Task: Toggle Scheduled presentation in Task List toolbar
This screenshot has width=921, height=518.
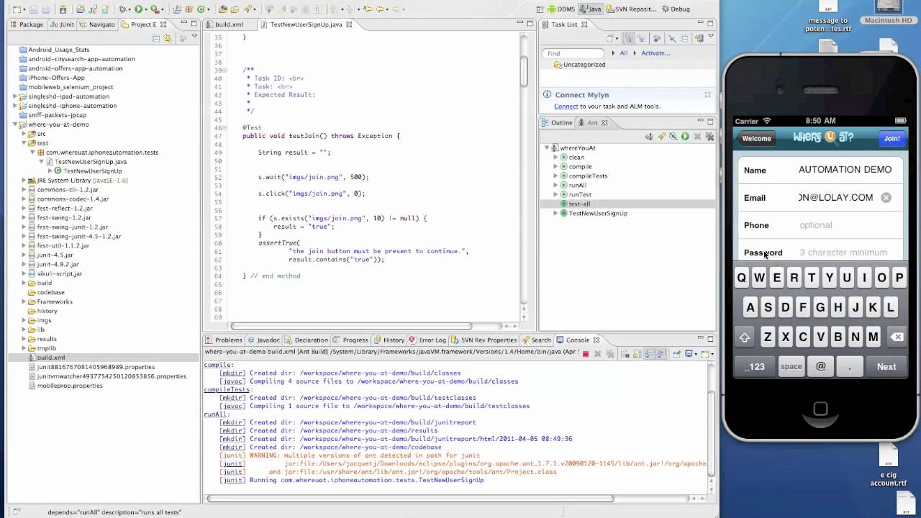Action: pos(641,38)
